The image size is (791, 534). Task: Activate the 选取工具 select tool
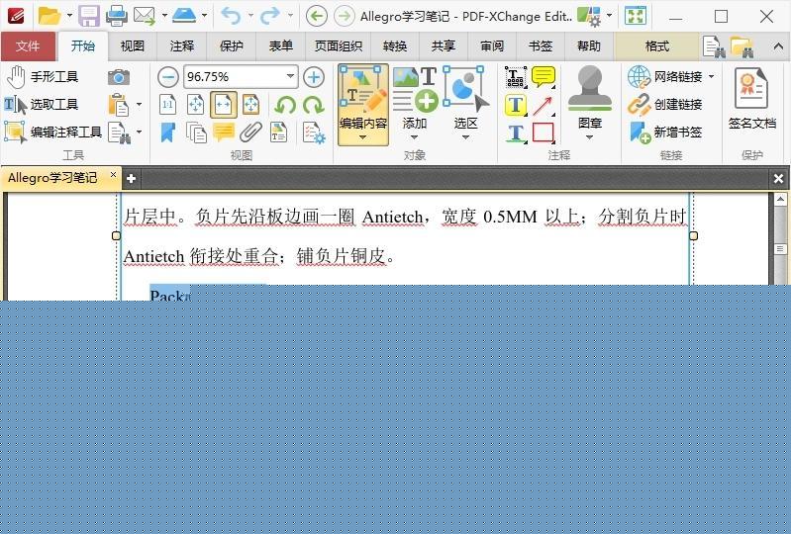coord(42,105)
